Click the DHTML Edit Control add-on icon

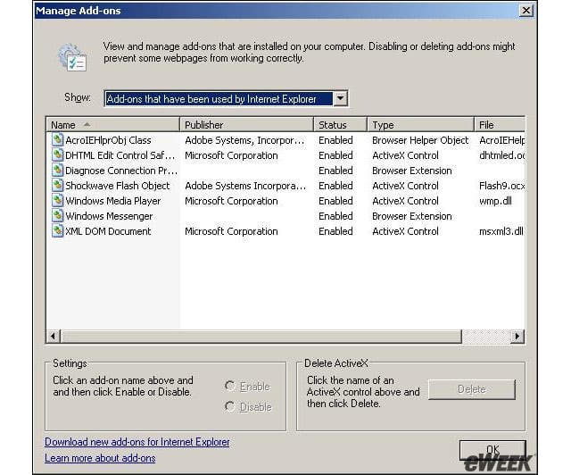57,155
